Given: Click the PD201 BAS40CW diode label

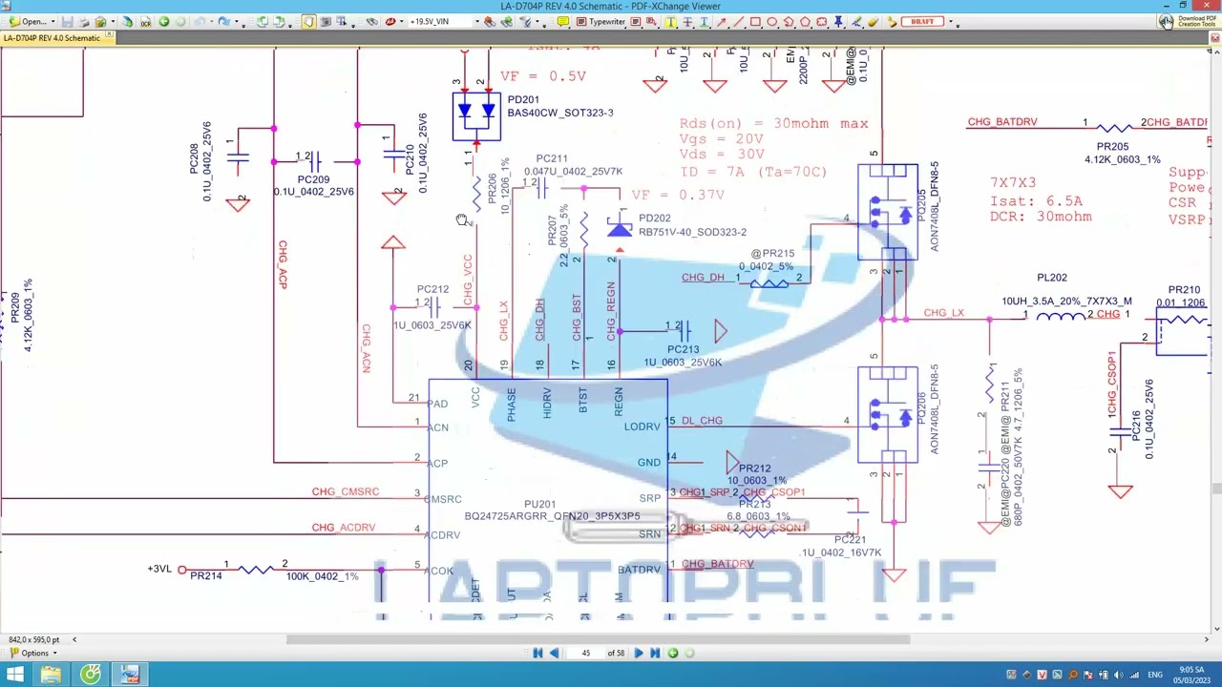Looking at the screenshot, I should point(560,106).
